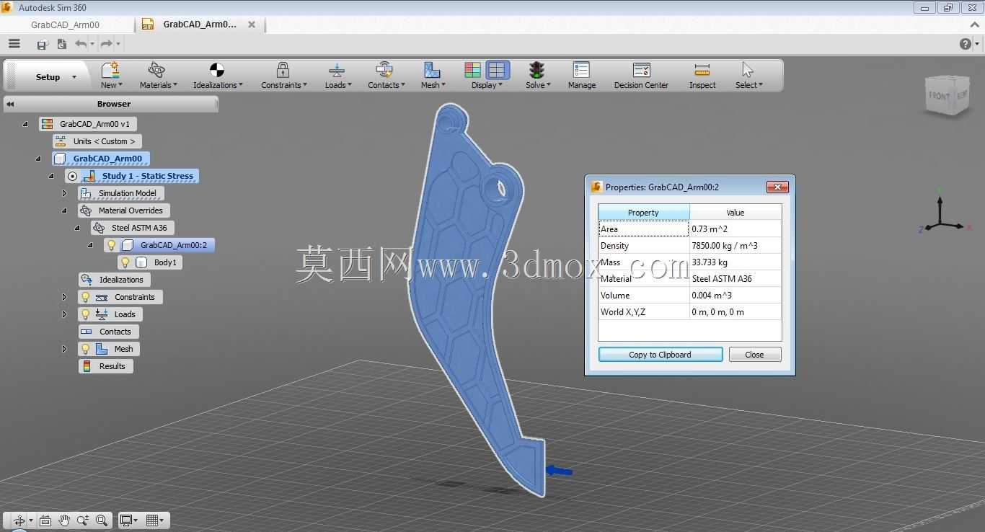Screen dimensions: 985x532
Task: Open the New study tool
Action: [x=110, y=76]
